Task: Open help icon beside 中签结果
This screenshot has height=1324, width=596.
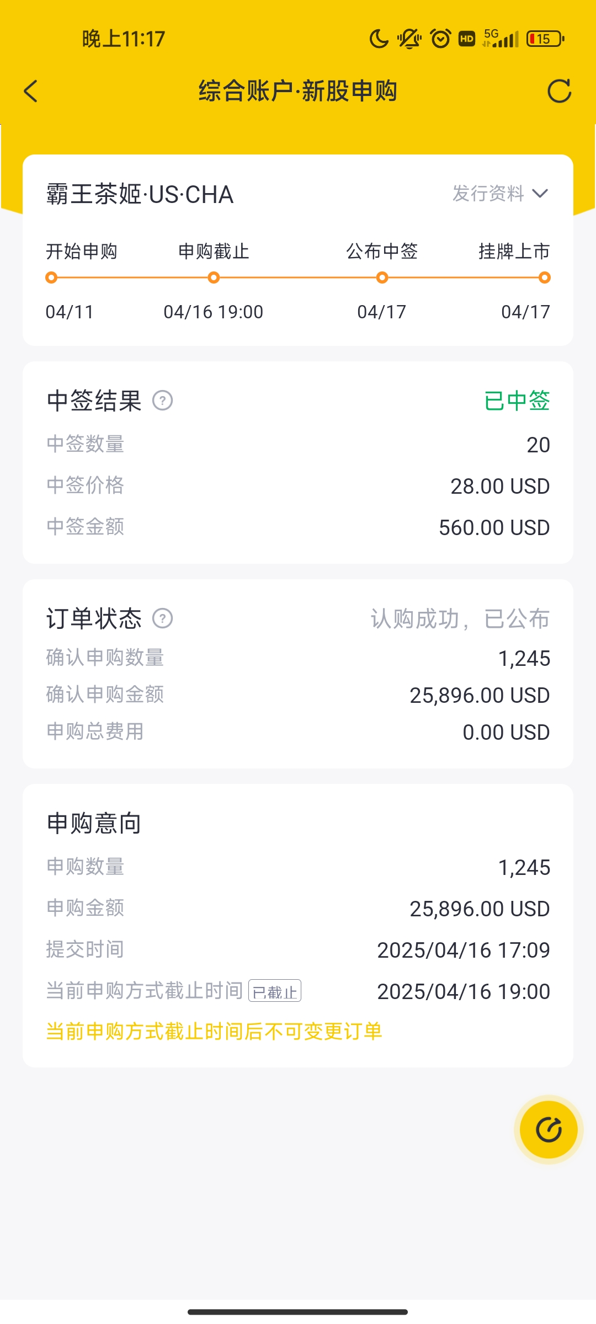Action: click(x=163, y=401)
